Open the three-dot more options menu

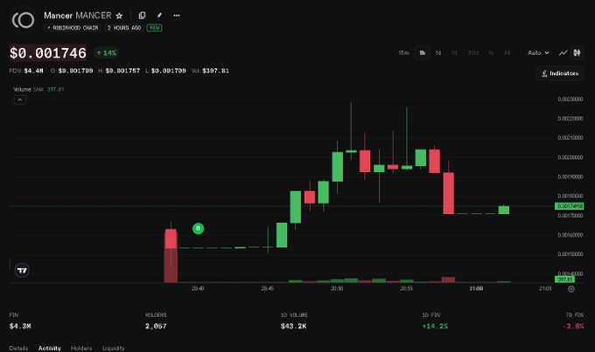coord(177,16)
